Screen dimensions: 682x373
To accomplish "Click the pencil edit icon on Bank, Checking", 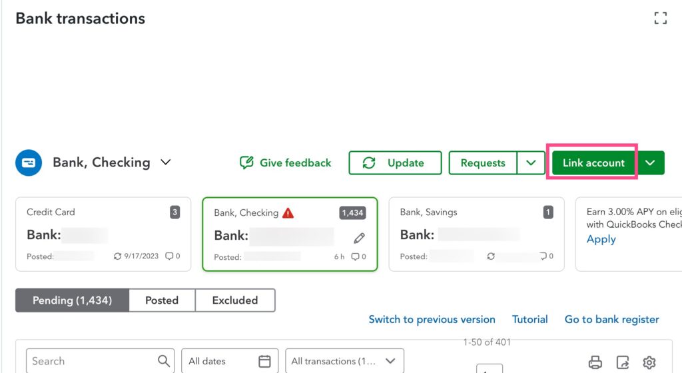I will click(359, 238).
